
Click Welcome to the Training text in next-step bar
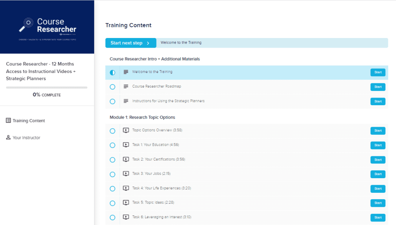[181, 43]
